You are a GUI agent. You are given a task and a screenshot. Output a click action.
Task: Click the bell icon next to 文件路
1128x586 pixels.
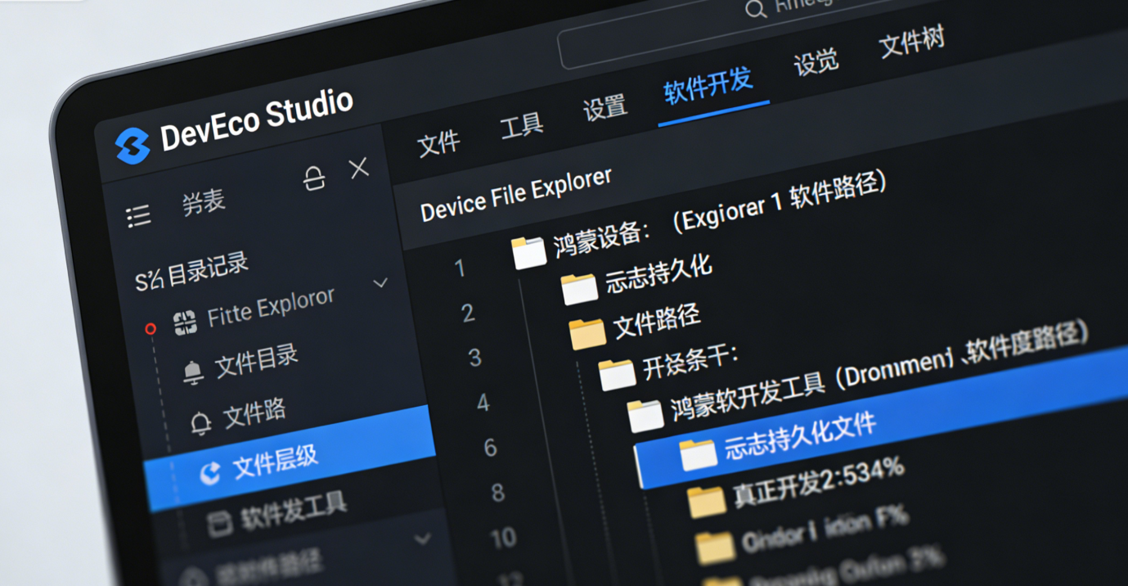pyautogui.click(x=200, y=423)
